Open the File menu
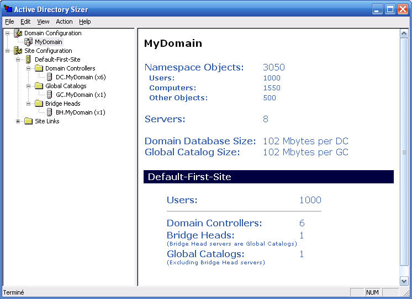Viewport: 412px width, 299px height. [9, 21]
